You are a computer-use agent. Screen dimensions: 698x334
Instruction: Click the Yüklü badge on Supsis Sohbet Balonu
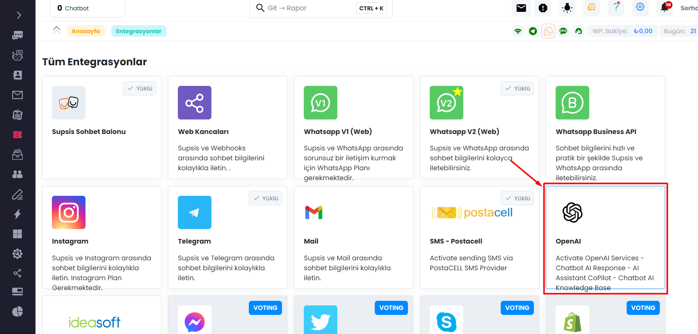[140, 89]
